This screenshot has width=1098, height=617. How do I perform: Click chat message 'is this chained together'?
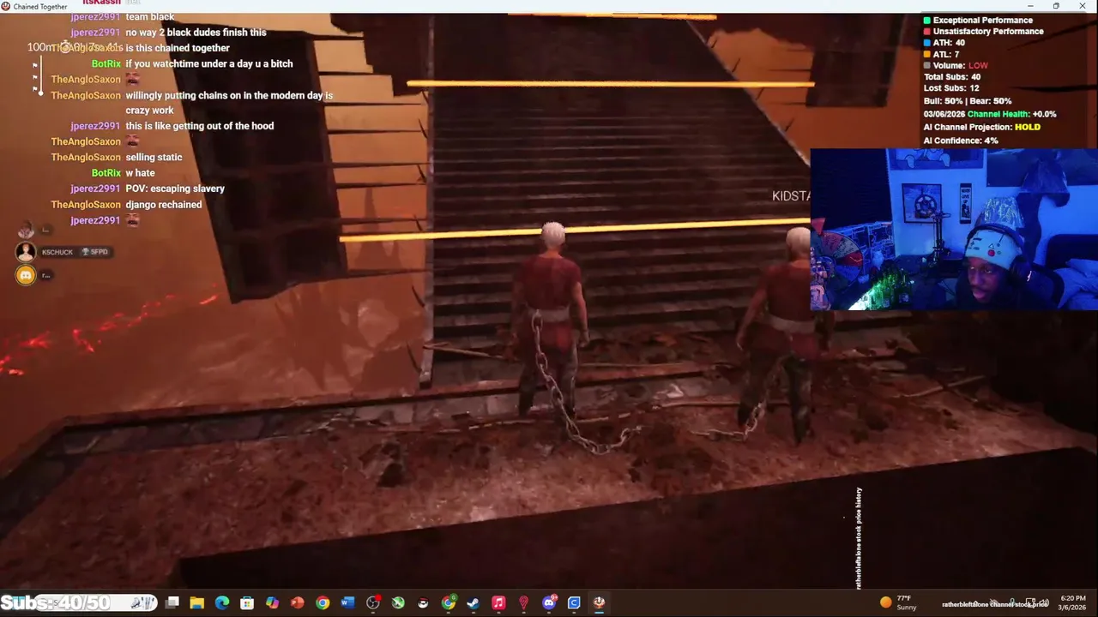[x=178, y=48]
